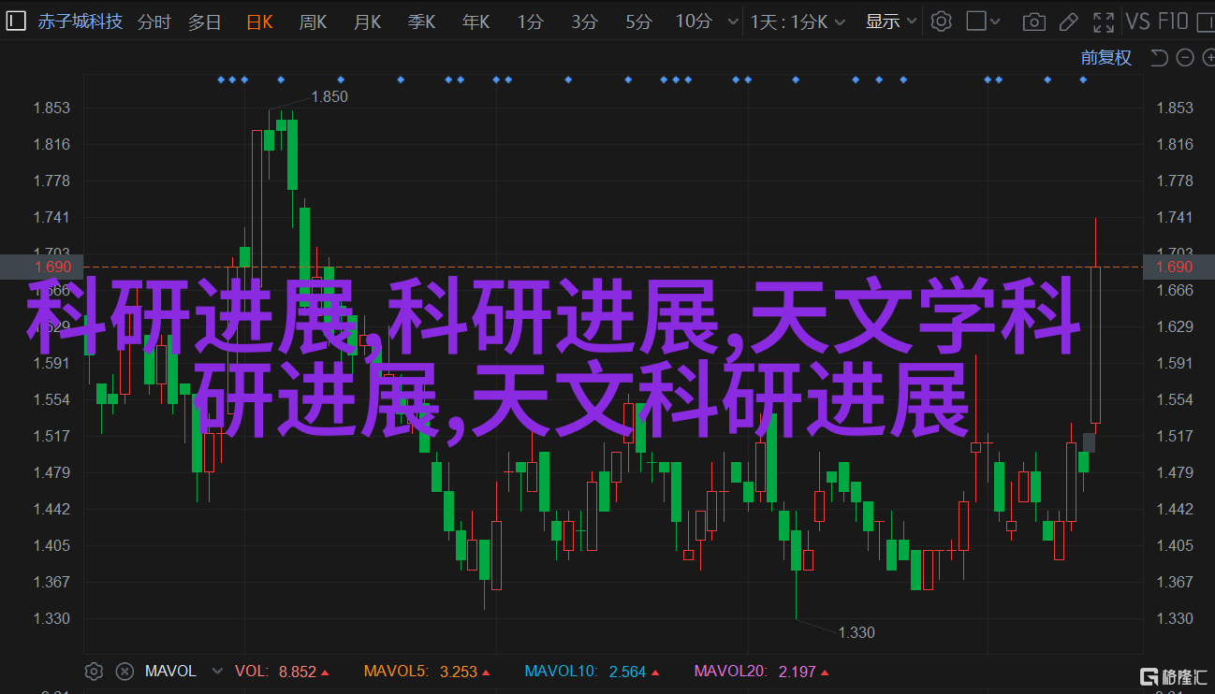
Task: Click the 前复权 adjustment link
Action: point(1105,58)
